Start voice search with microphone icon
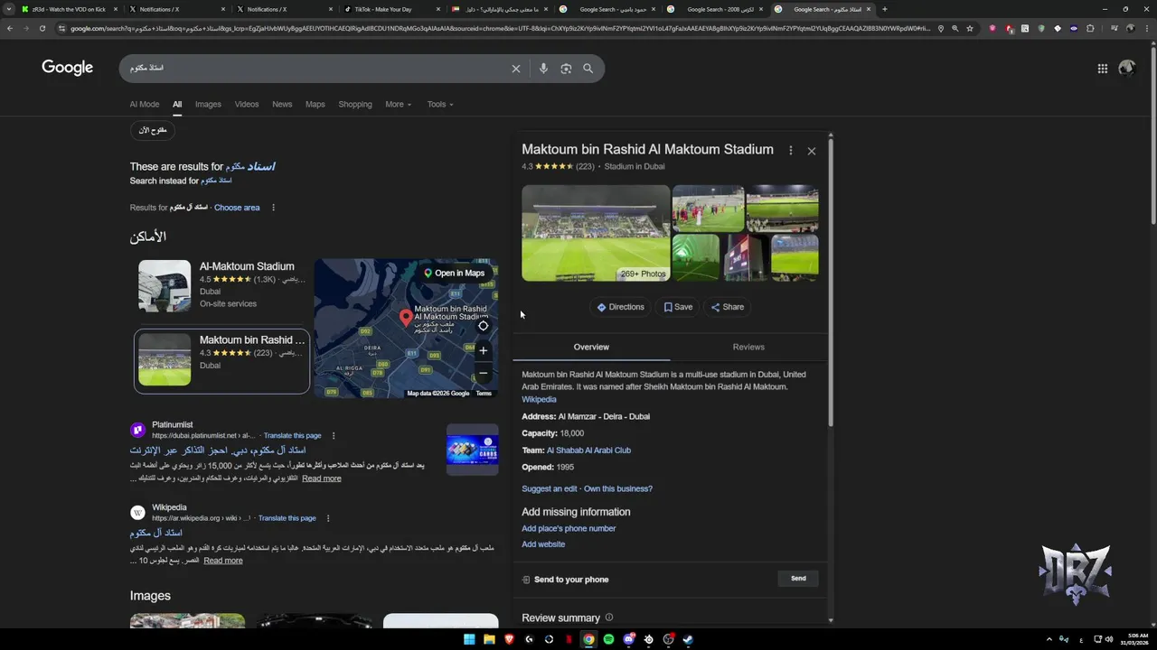The height and width of the screenshot is (650, 1157). 543,69
